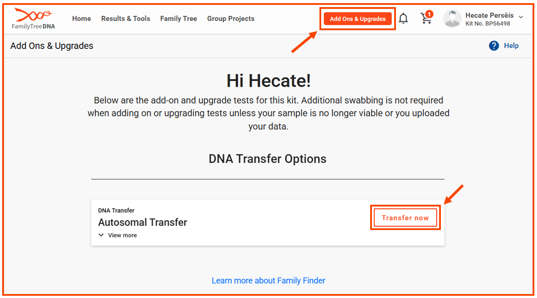The height and width of the screenshot is (298, 537).
Task: Select the Autosomal Transfer title
Action: 142,222
